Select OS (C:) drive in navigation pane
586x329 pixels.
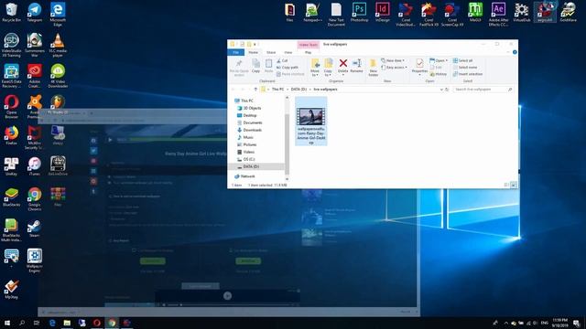(246, 159)
